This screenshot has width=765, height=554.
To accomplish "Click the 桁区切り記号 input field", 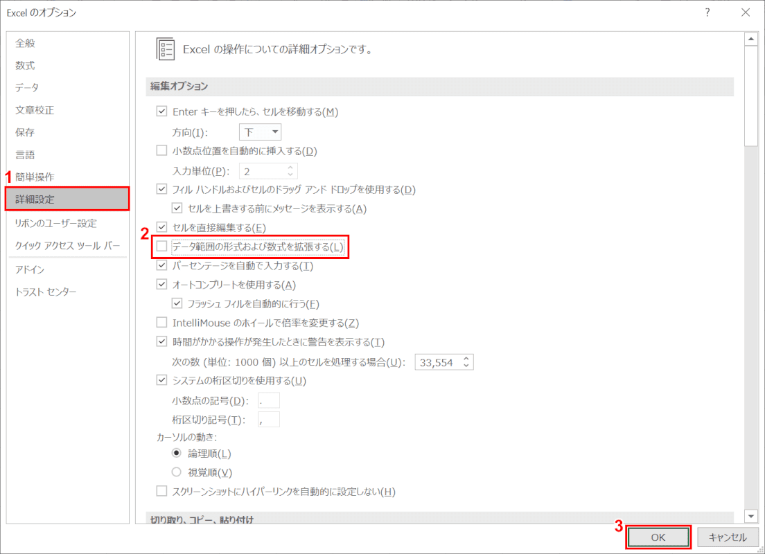I will [x=269, y=420].
